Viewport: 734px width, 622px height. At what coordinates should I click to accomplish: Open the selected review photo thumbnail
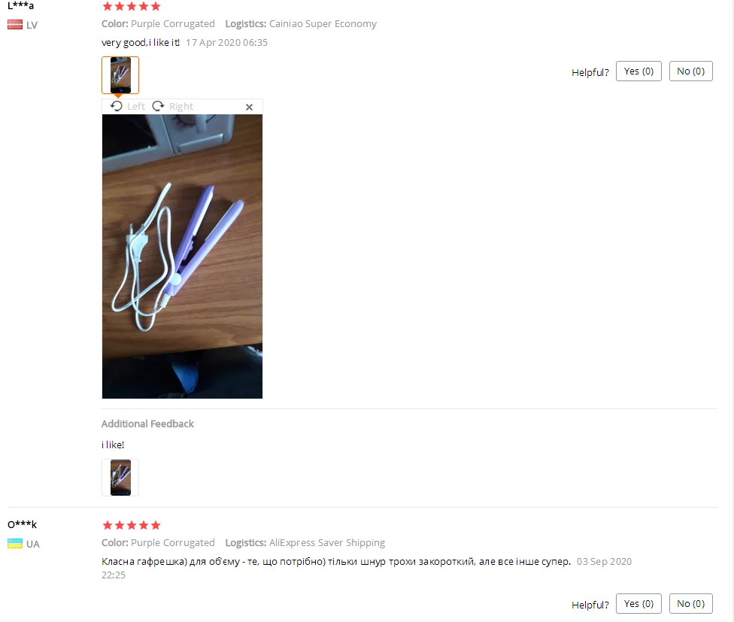pyautogui.click(x=120, y=75)
